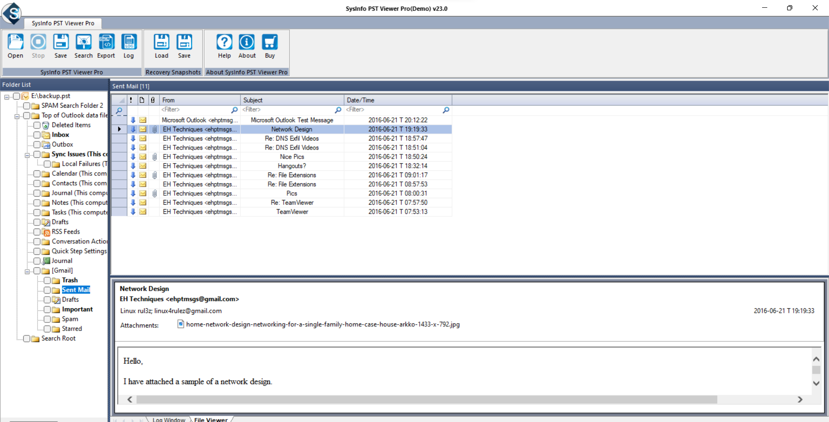Check the SPAM Search Folder 2 checkbox
Screen dimensions: 829x422
27,106
